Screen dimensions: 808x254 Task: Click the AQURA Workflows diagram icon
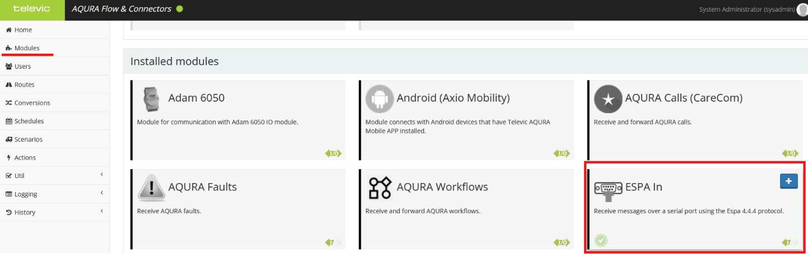point(379,188)
